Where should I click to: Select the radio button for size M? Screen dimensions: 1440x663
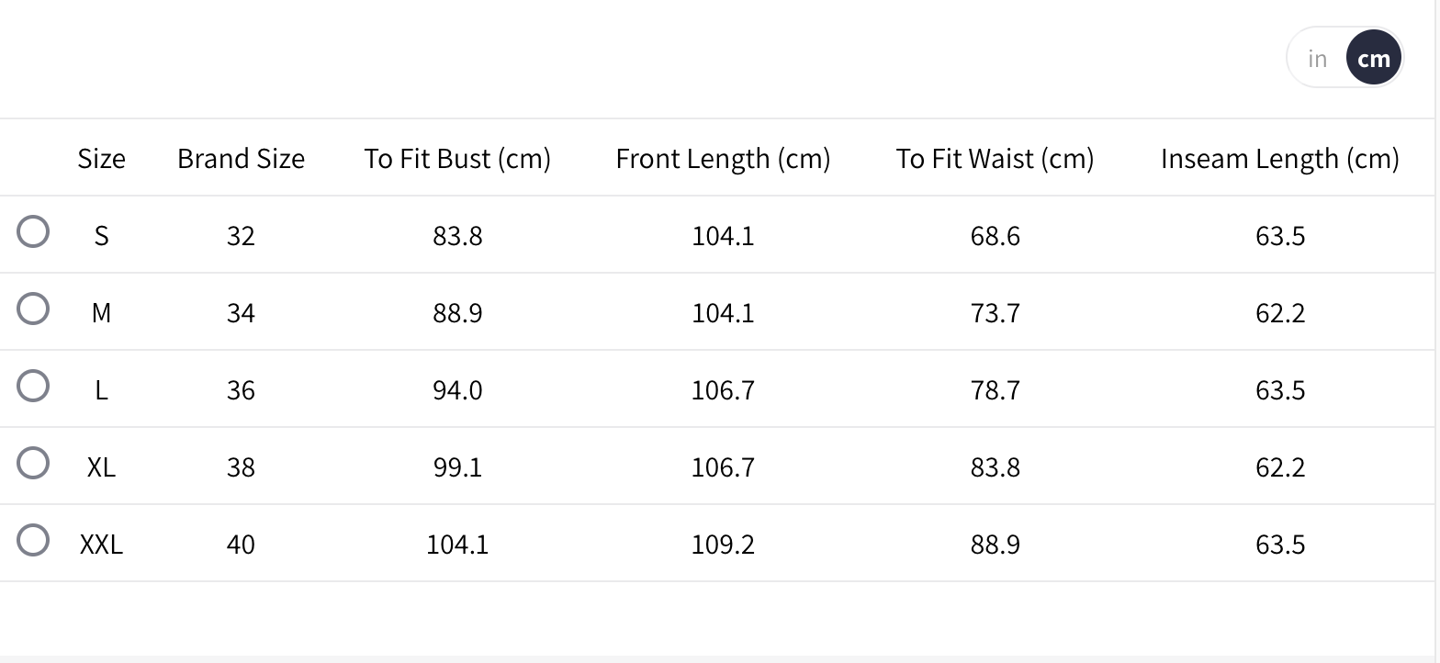tap(33, 309)
